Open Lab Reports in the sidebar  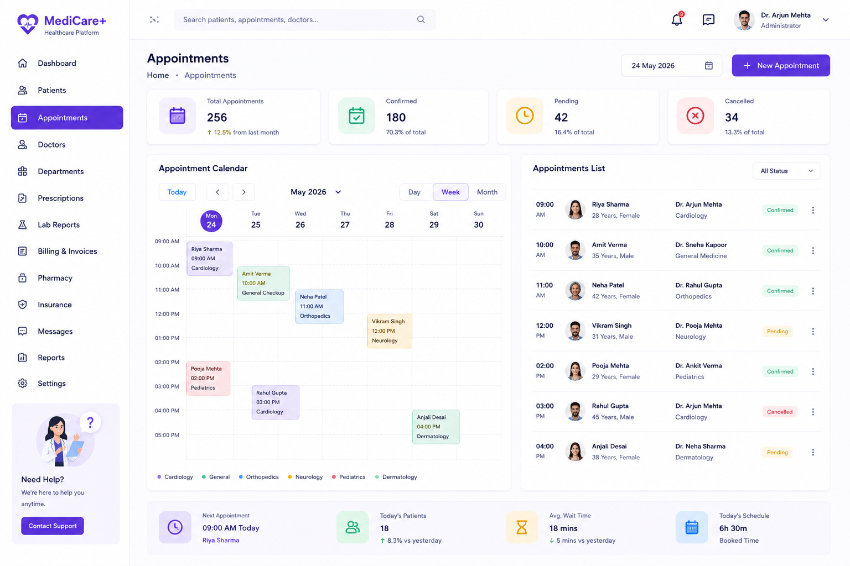(x=67, y=224)
